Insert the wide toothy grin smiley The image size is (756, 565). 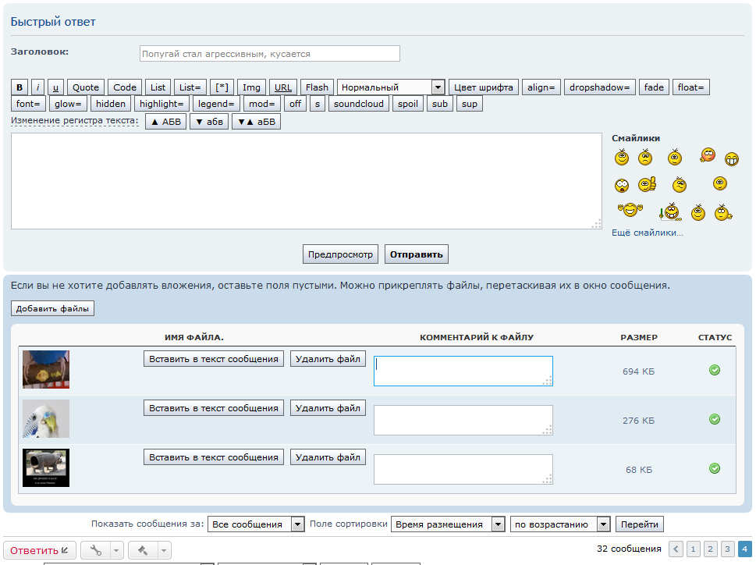tap(732, 159)
